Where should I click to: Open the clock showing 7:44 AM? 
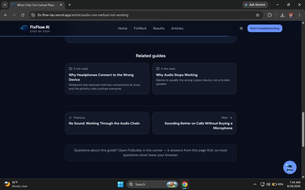click(x=294, y=184)
